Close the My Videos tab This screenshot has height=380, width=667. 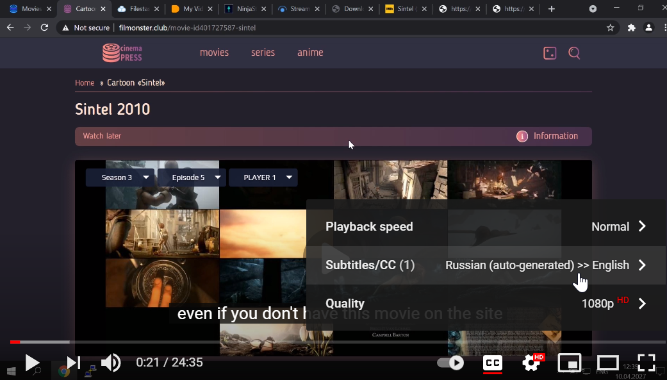pos(210,9)
